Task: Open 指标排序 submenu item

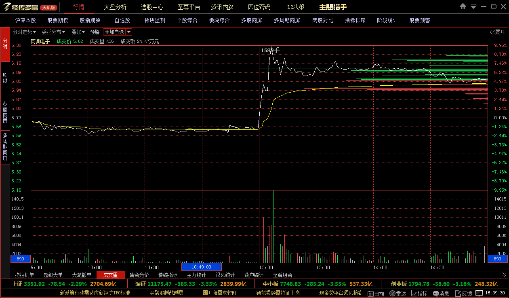Action: pos(355,20)
